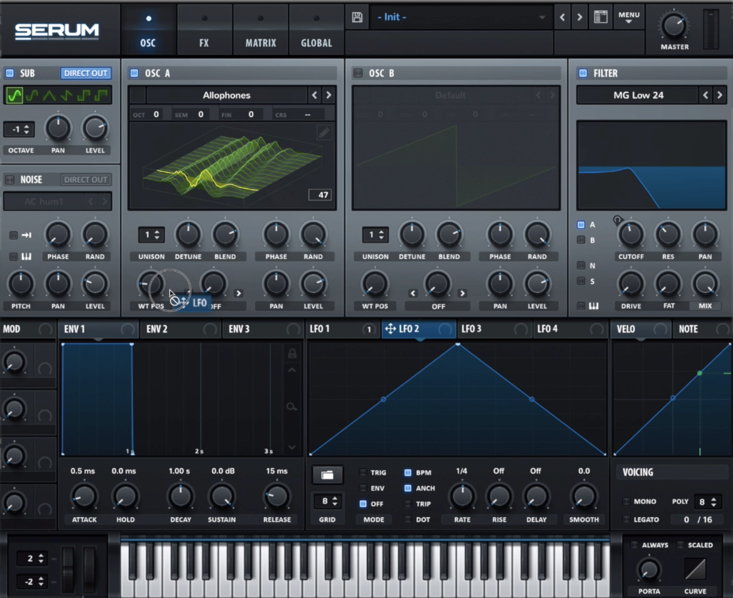This screenshot has height=598, width=733.
Task: Open the LFO shape folder icon
Action: pos(327,475)
